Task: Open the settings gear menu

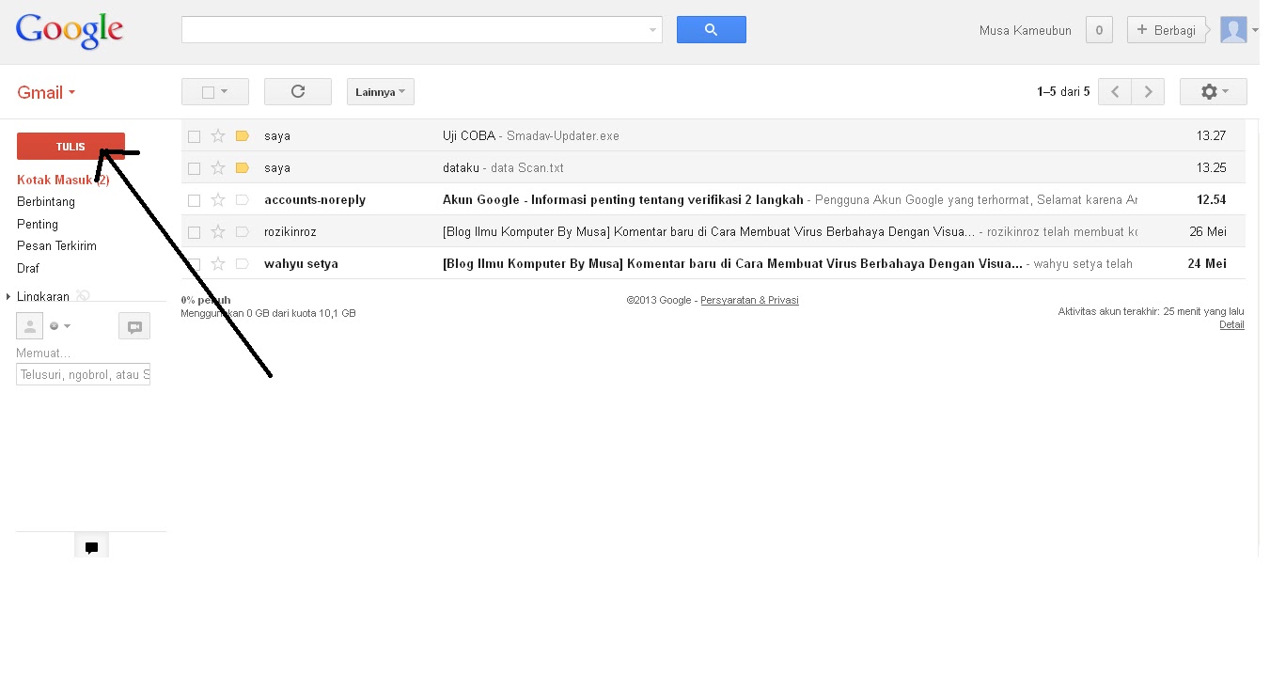Action: click(1214, 91)
